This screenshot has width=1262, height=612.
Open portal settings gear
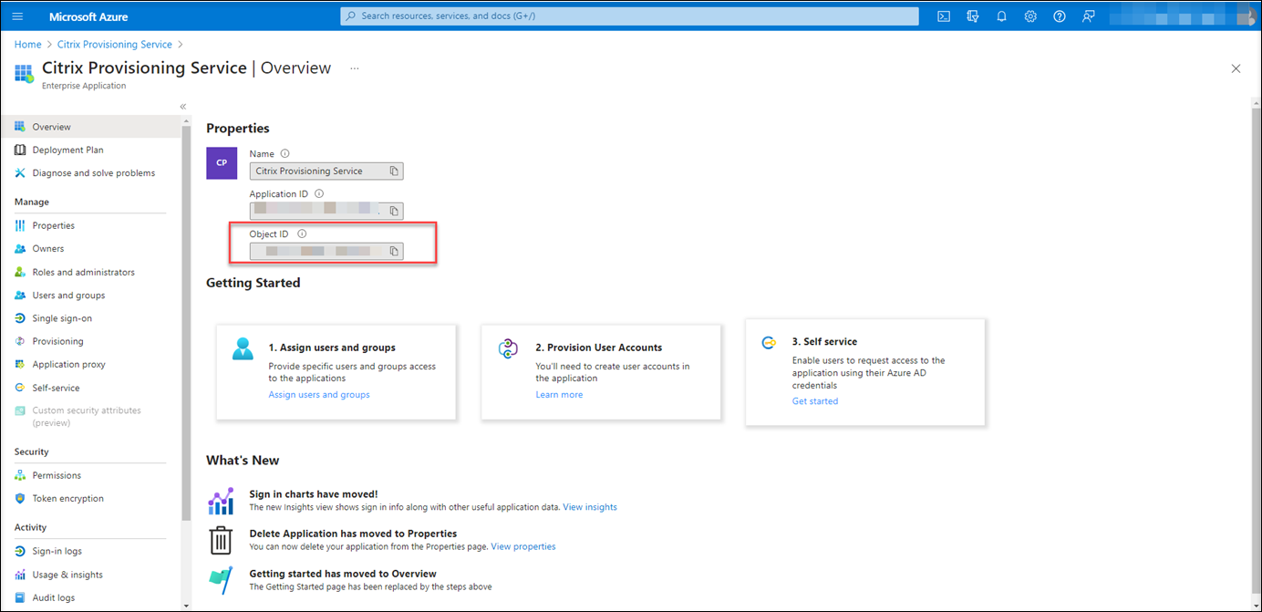tap(1030, 16)
